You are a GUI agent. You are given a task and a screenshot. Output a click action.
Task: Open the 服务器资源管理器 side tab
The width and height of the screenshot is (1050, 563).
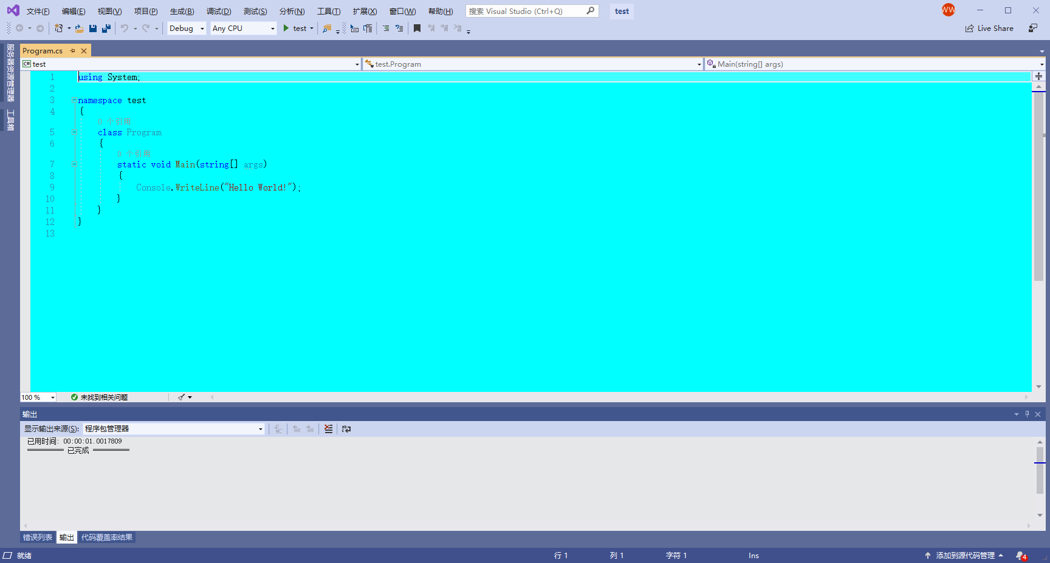click(10, 73)
